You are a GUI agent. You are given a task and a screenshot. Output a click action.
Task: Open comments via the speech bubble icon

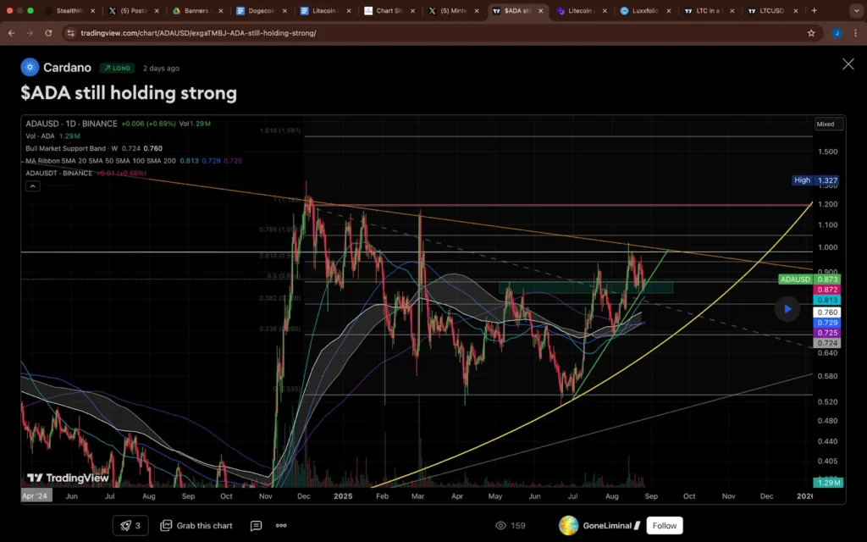[x=256, y=525]
